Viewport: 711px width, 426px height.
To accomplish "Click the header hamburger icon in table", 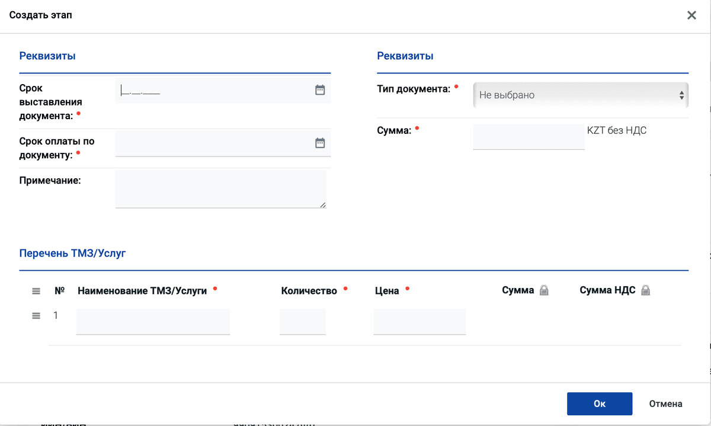I will point(36,291).
